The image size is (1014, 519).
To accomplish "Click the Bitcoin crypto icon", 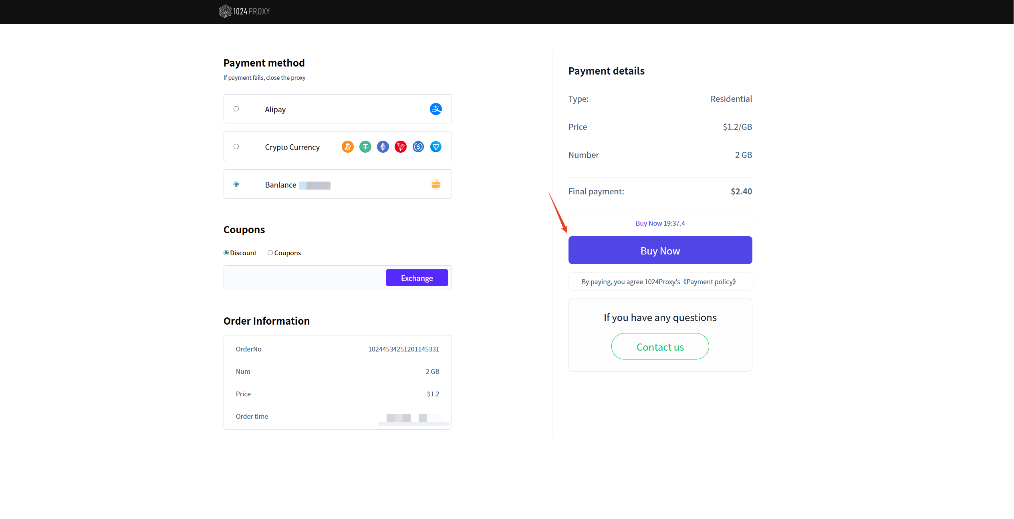I will tap(347, 147).
